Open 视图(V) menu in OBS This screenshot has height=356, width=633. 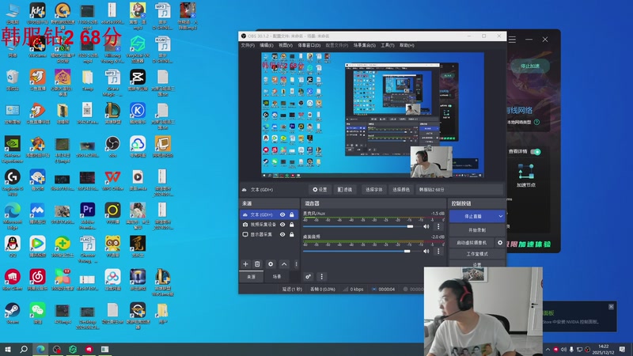click(x=286, y=45)
